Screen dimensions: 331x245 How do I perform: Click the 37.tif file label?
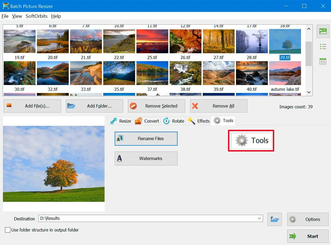[152, 89]
